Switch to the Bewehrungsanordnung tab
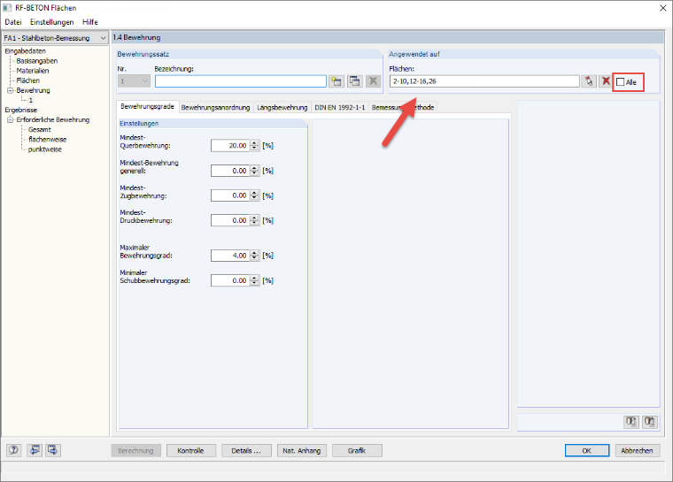The height and width of the screenshot is (482, 673). (x=215, y=107)
